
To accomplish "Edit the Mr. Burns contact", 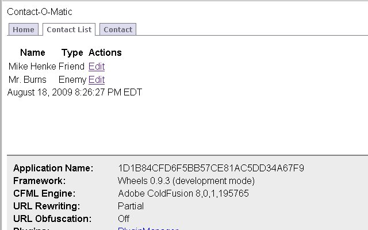I will (x=97, y=80).
